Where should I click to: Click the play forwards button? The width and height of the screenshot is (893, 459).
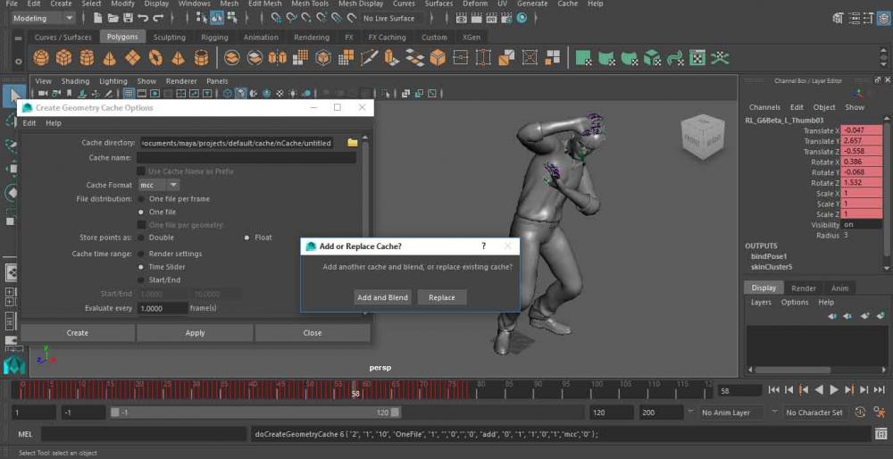click(834, 390)
